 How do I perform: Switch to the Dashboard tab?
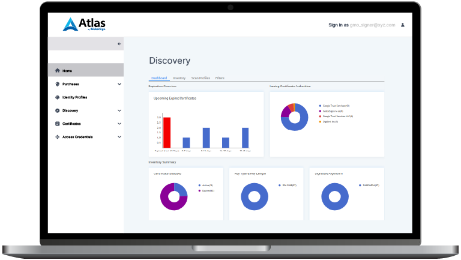159,78
